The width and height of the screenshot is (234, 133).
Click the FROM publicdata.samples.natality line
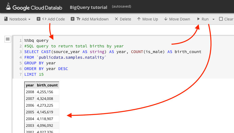pyautogui.click(x=65, y=57)
